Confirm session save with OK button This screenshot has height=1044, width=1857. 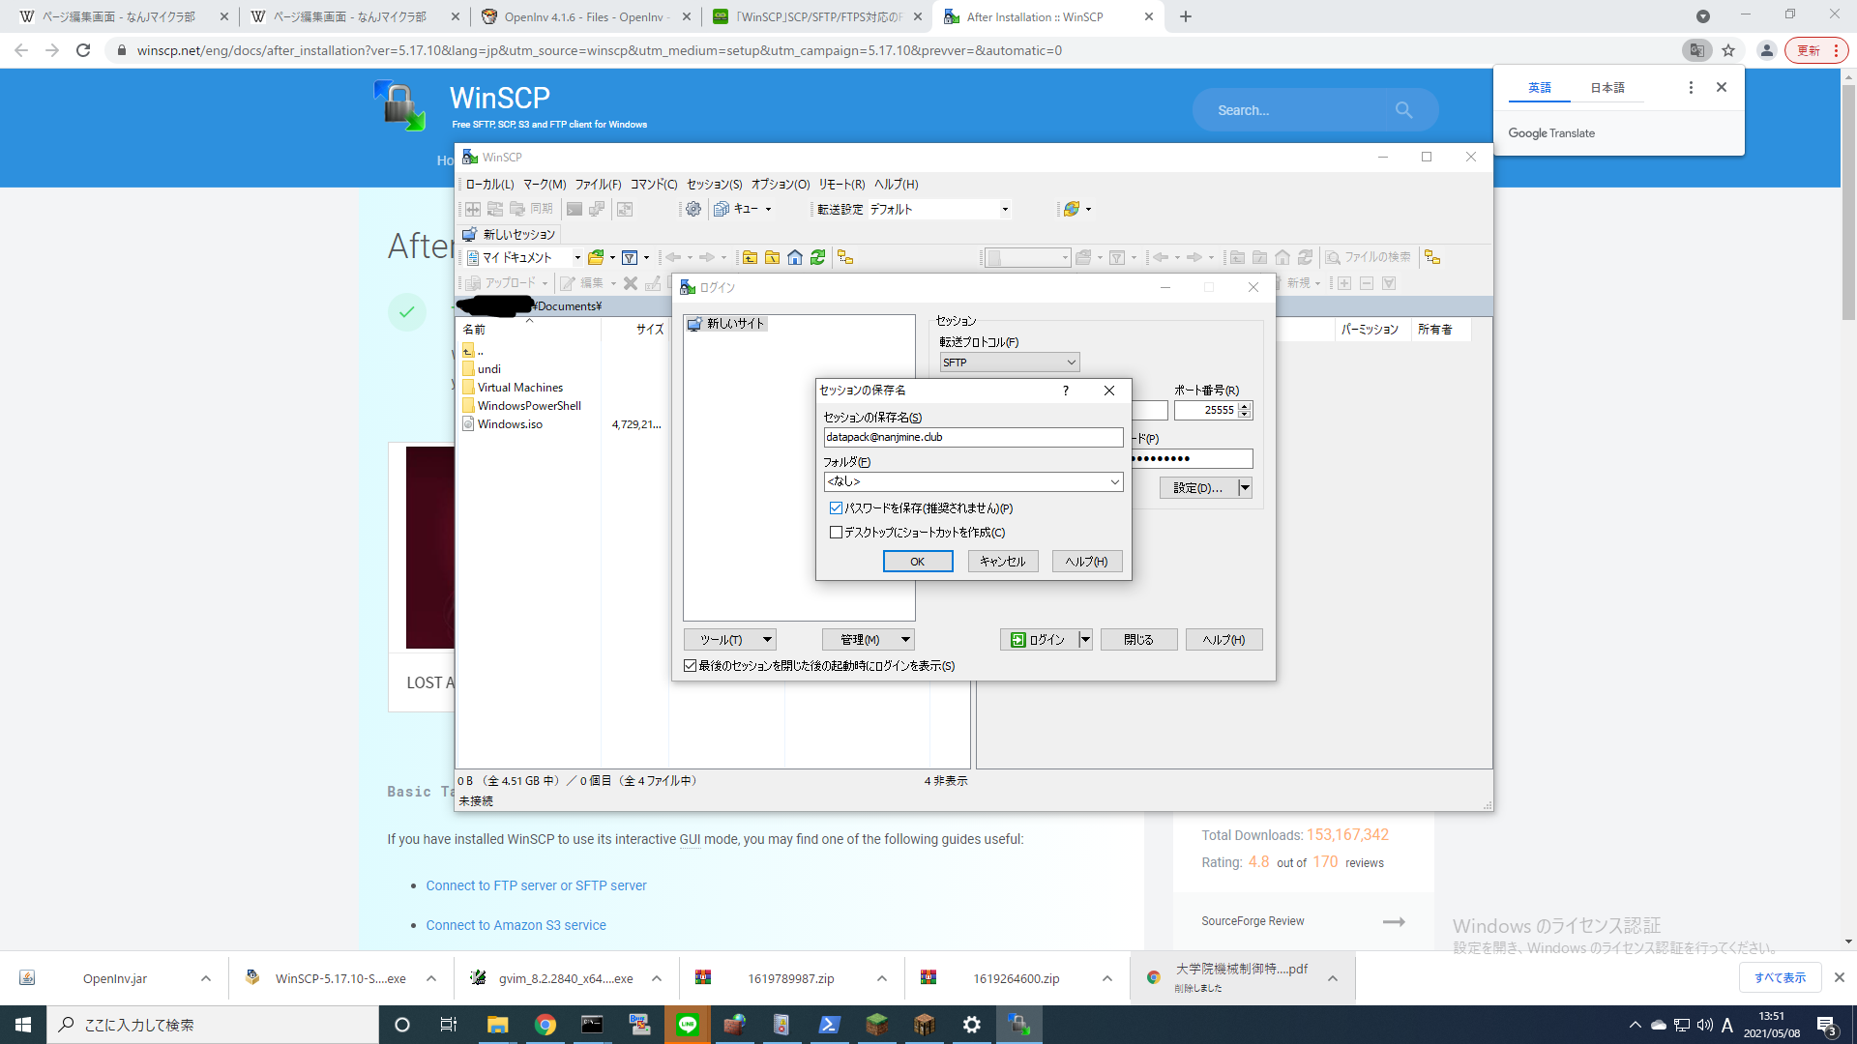click(918, 562)
